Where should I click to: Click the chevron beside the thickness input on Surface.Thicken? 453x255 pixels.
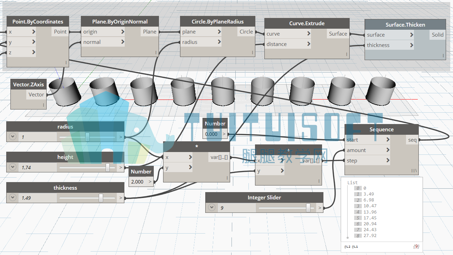tap(412, 45)
